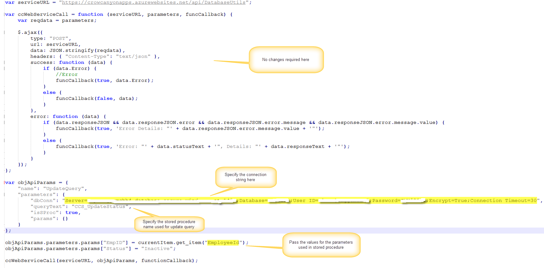Click the "No changes required here" callout

coord(286,60)
